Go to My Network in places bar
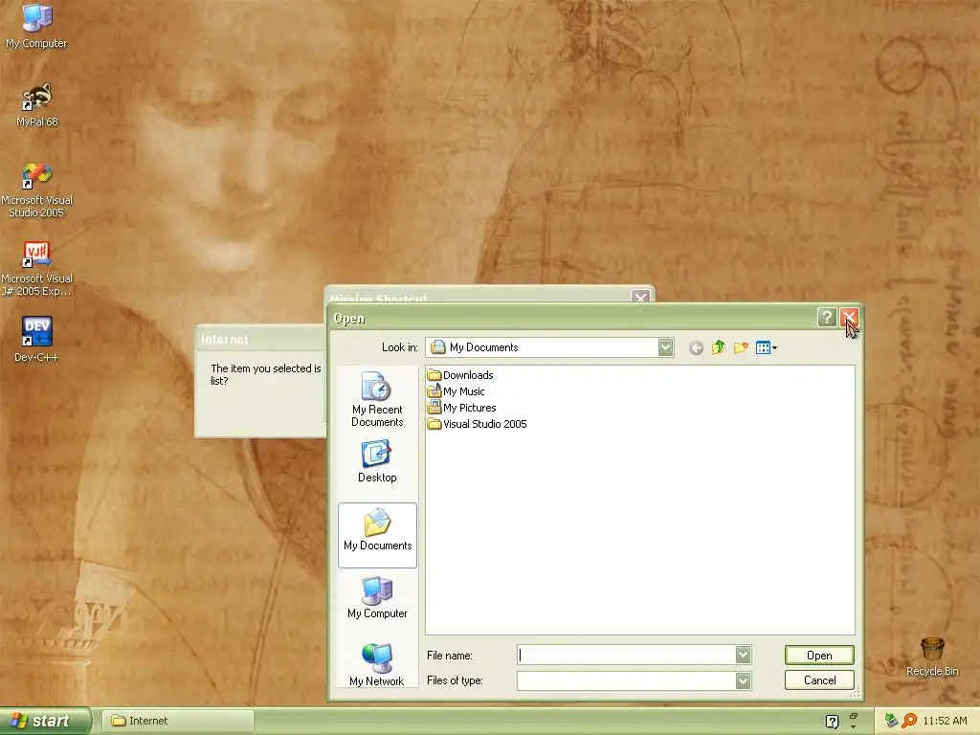 point(377,665)
